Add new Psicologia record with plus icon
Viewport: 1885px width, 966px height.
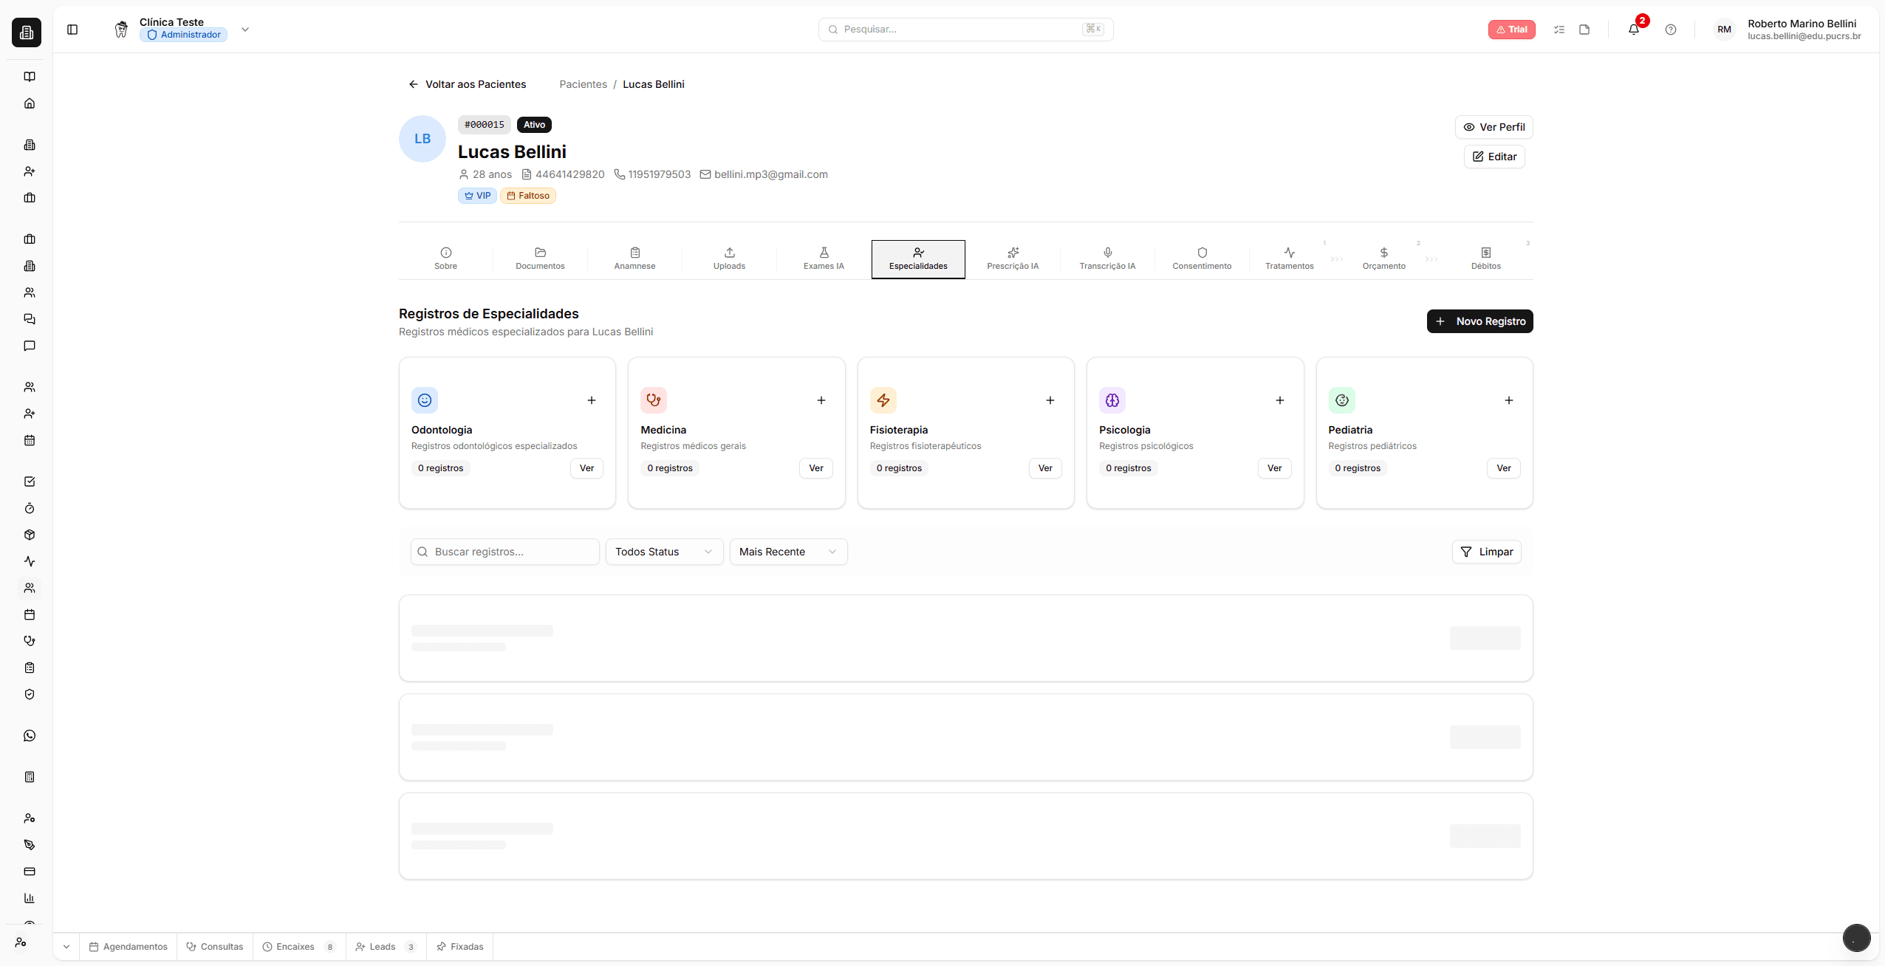(x=1279, y=400)
